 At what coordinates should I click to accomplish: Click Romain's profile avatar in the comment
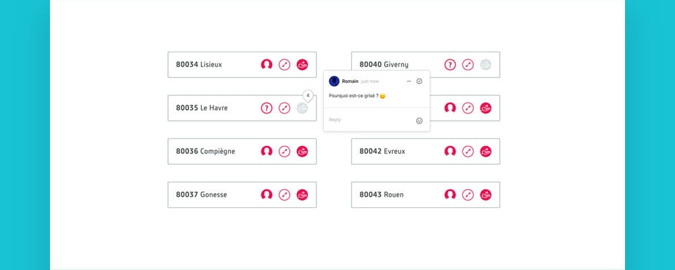pos(334,81)
